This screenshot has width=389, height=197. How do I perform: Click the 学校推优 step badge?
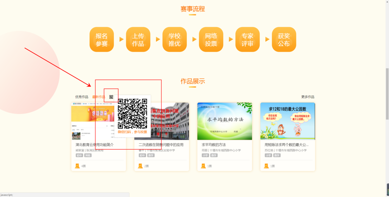pos(174,39)
